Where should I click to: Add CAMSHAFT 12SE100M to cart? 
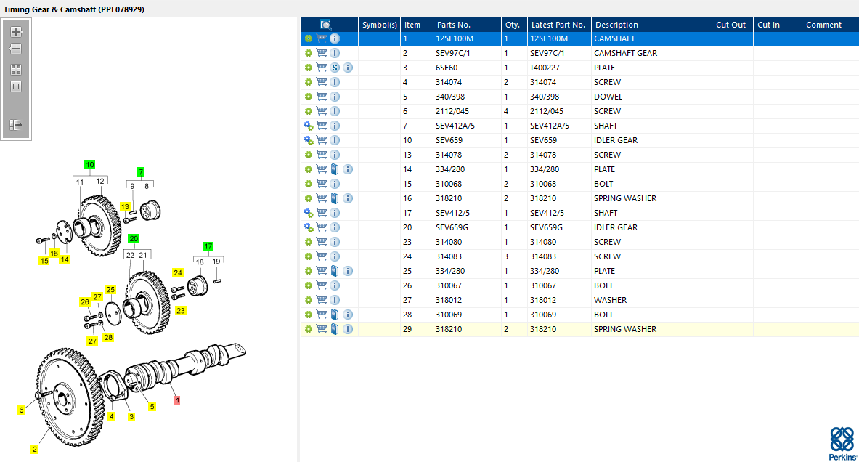[x=322, y=39]
